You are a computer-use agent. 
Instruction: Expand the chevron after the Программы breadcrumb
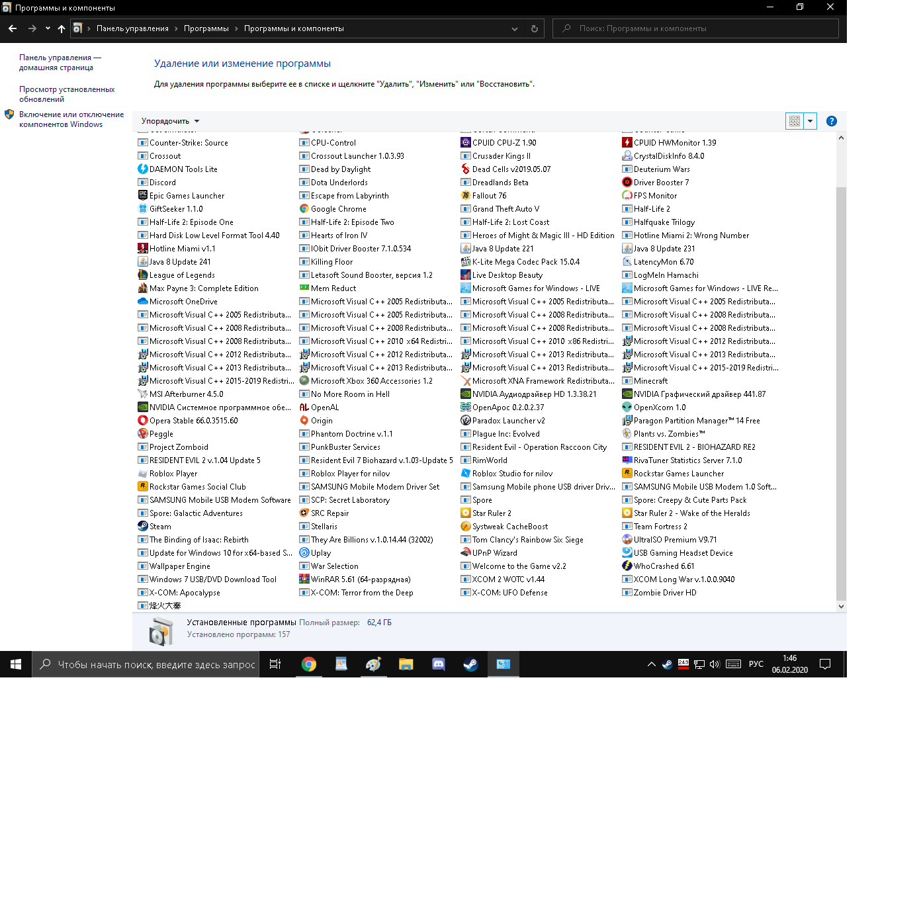click(236, 28)
